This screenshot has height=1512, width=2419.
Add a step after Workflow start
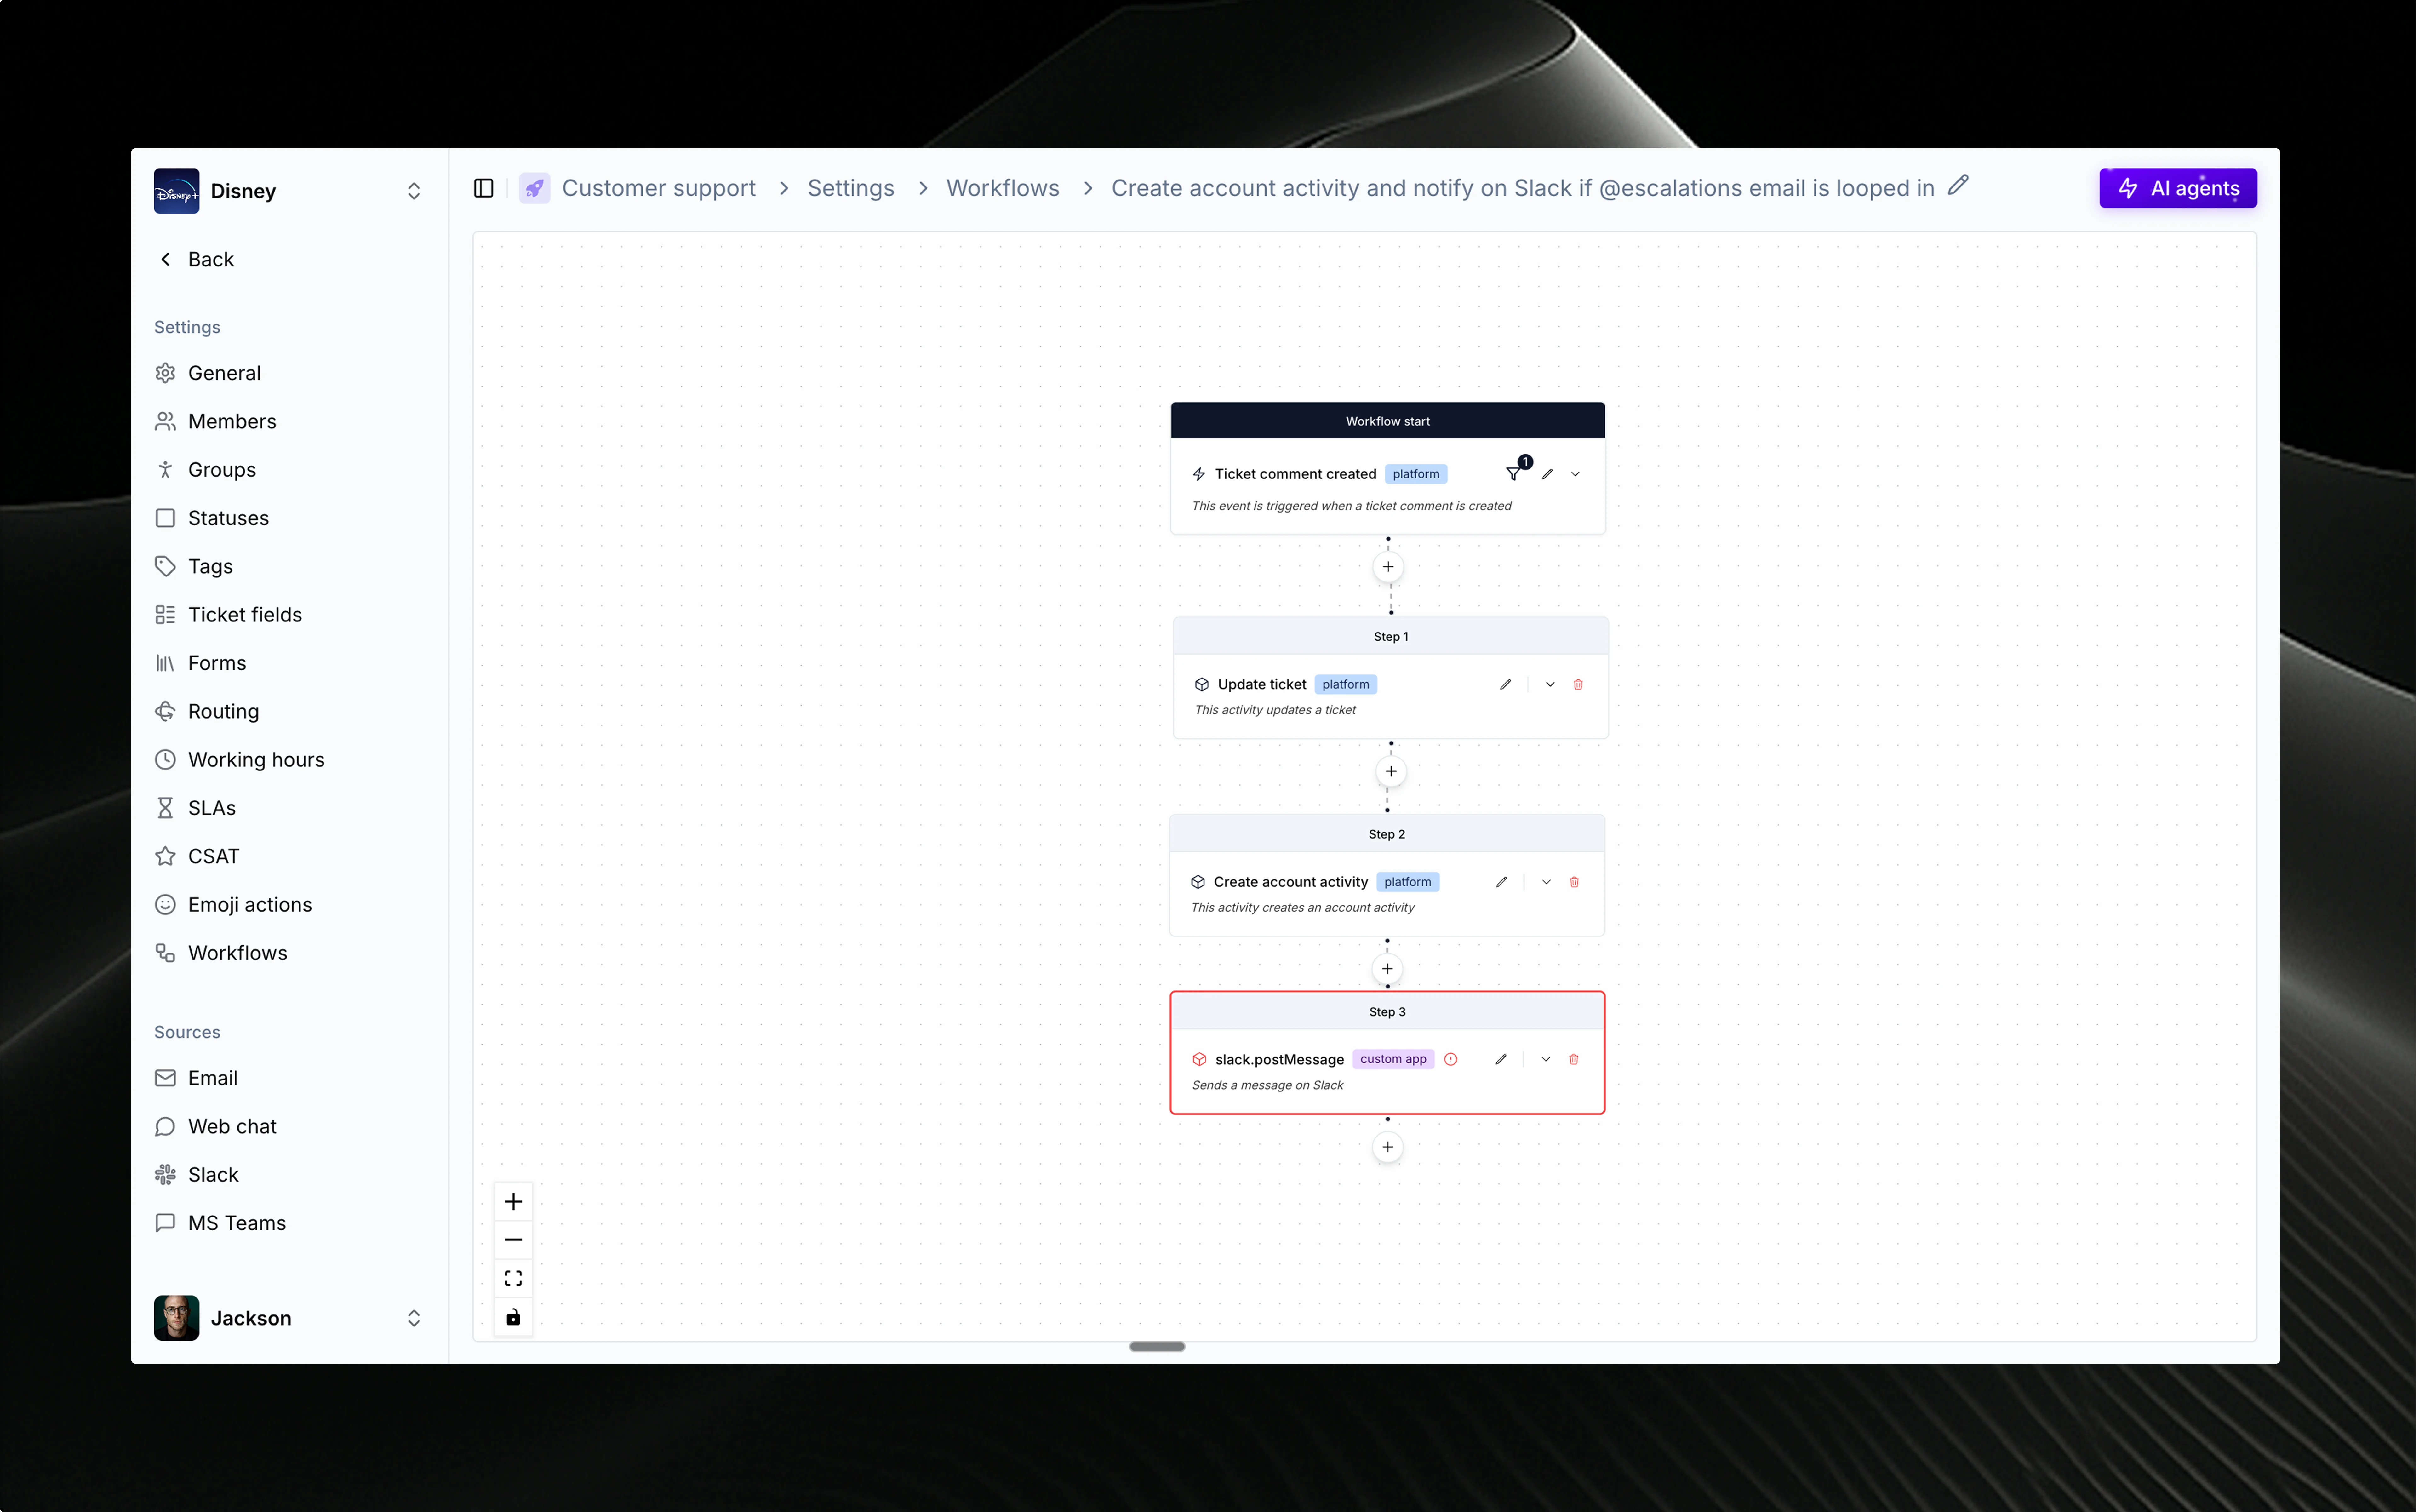coord(1388,567)
